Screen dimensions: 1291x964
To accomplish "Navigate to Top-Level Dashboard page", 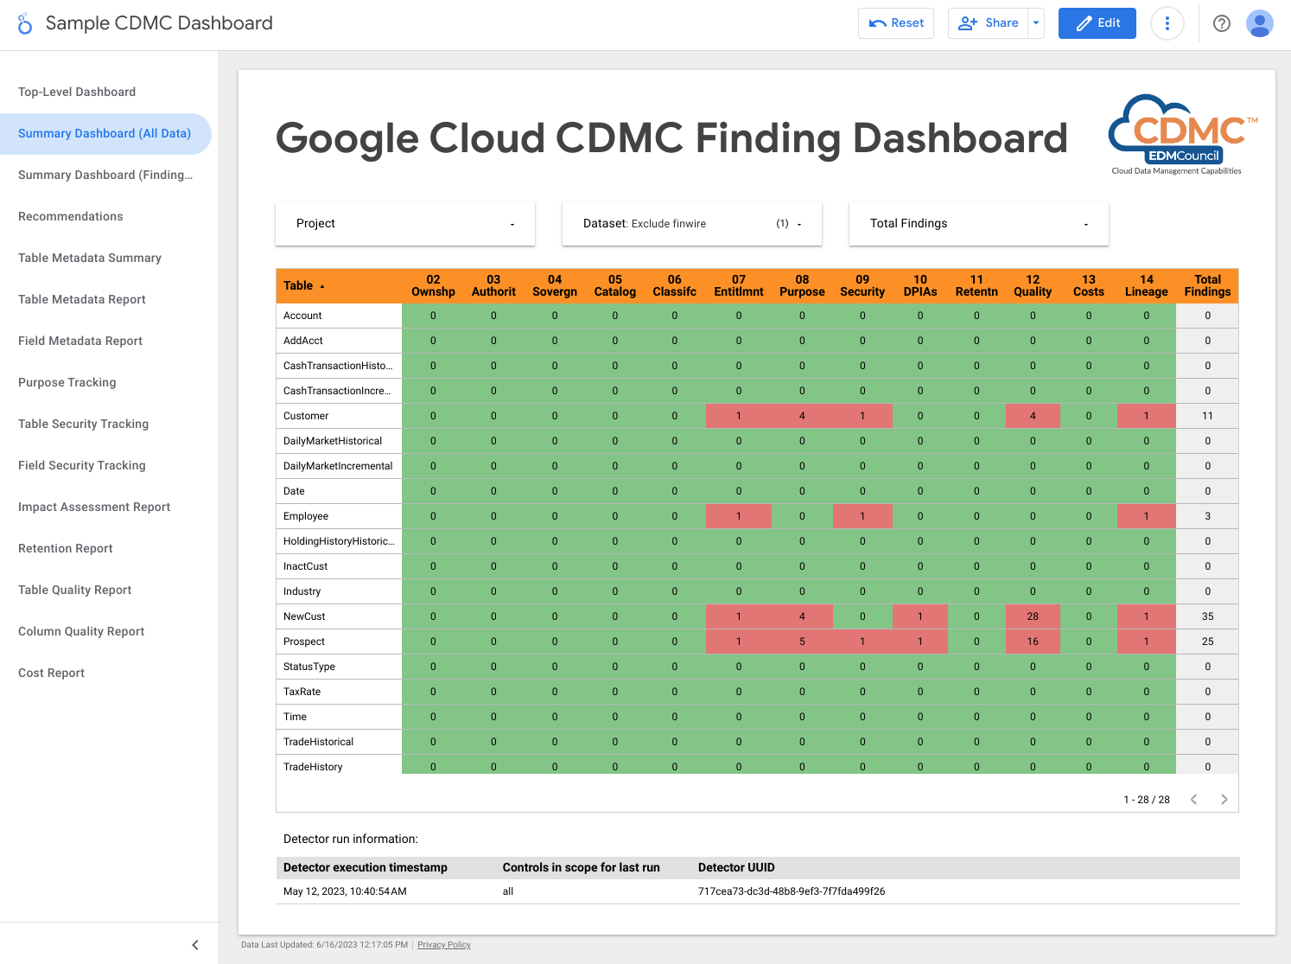I will 77,92.
